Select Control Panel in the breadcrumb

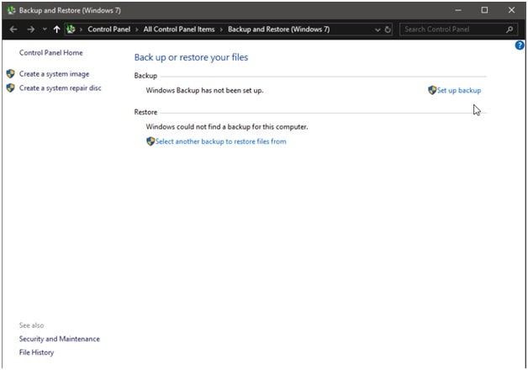point(108,29)
